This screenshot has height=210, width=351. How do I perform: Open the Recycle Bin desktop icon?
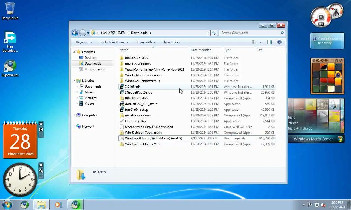tap(10, 11)
